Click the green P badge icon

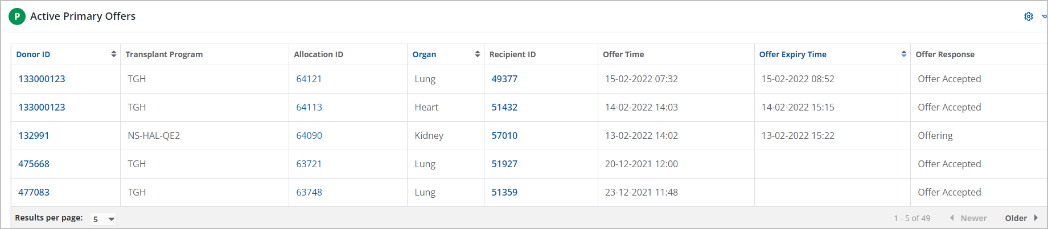(x=17, y=16)
